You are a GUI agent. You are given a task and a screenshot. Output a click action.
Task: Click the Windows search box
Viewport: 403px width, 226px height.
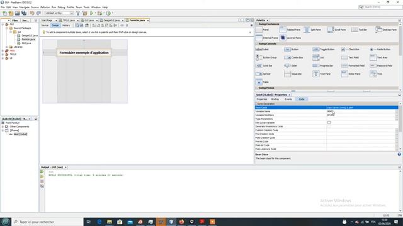[x=48, y=222]
